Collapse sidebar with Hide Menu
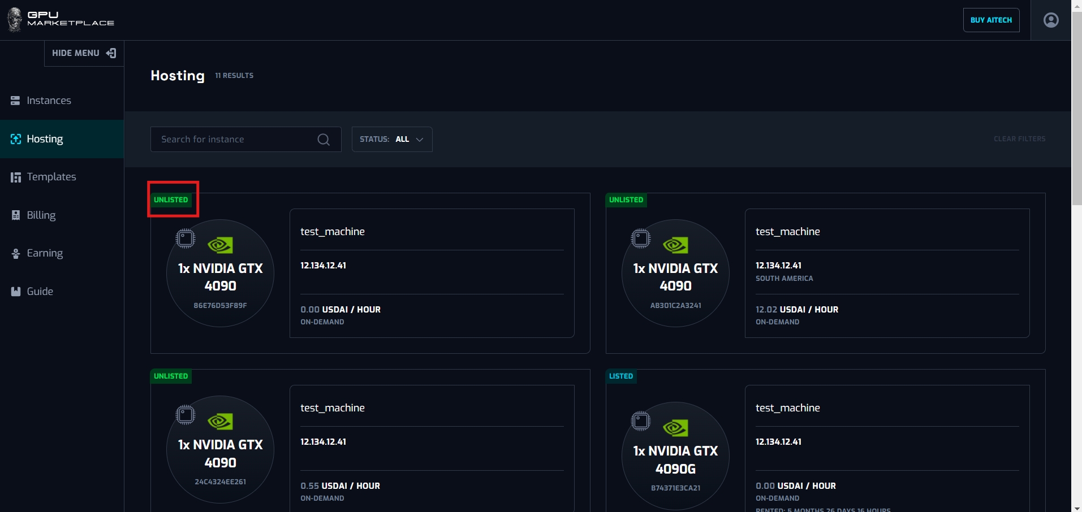The image size is (1082, 512). tap(84, 53)
